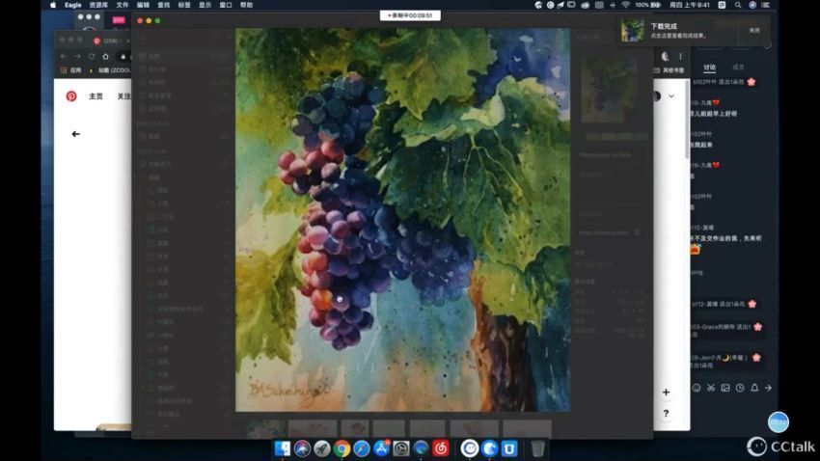Switch to the 成员 tab in CCtalk
Viewport: 820px width, 461px height.
(738, 68)
